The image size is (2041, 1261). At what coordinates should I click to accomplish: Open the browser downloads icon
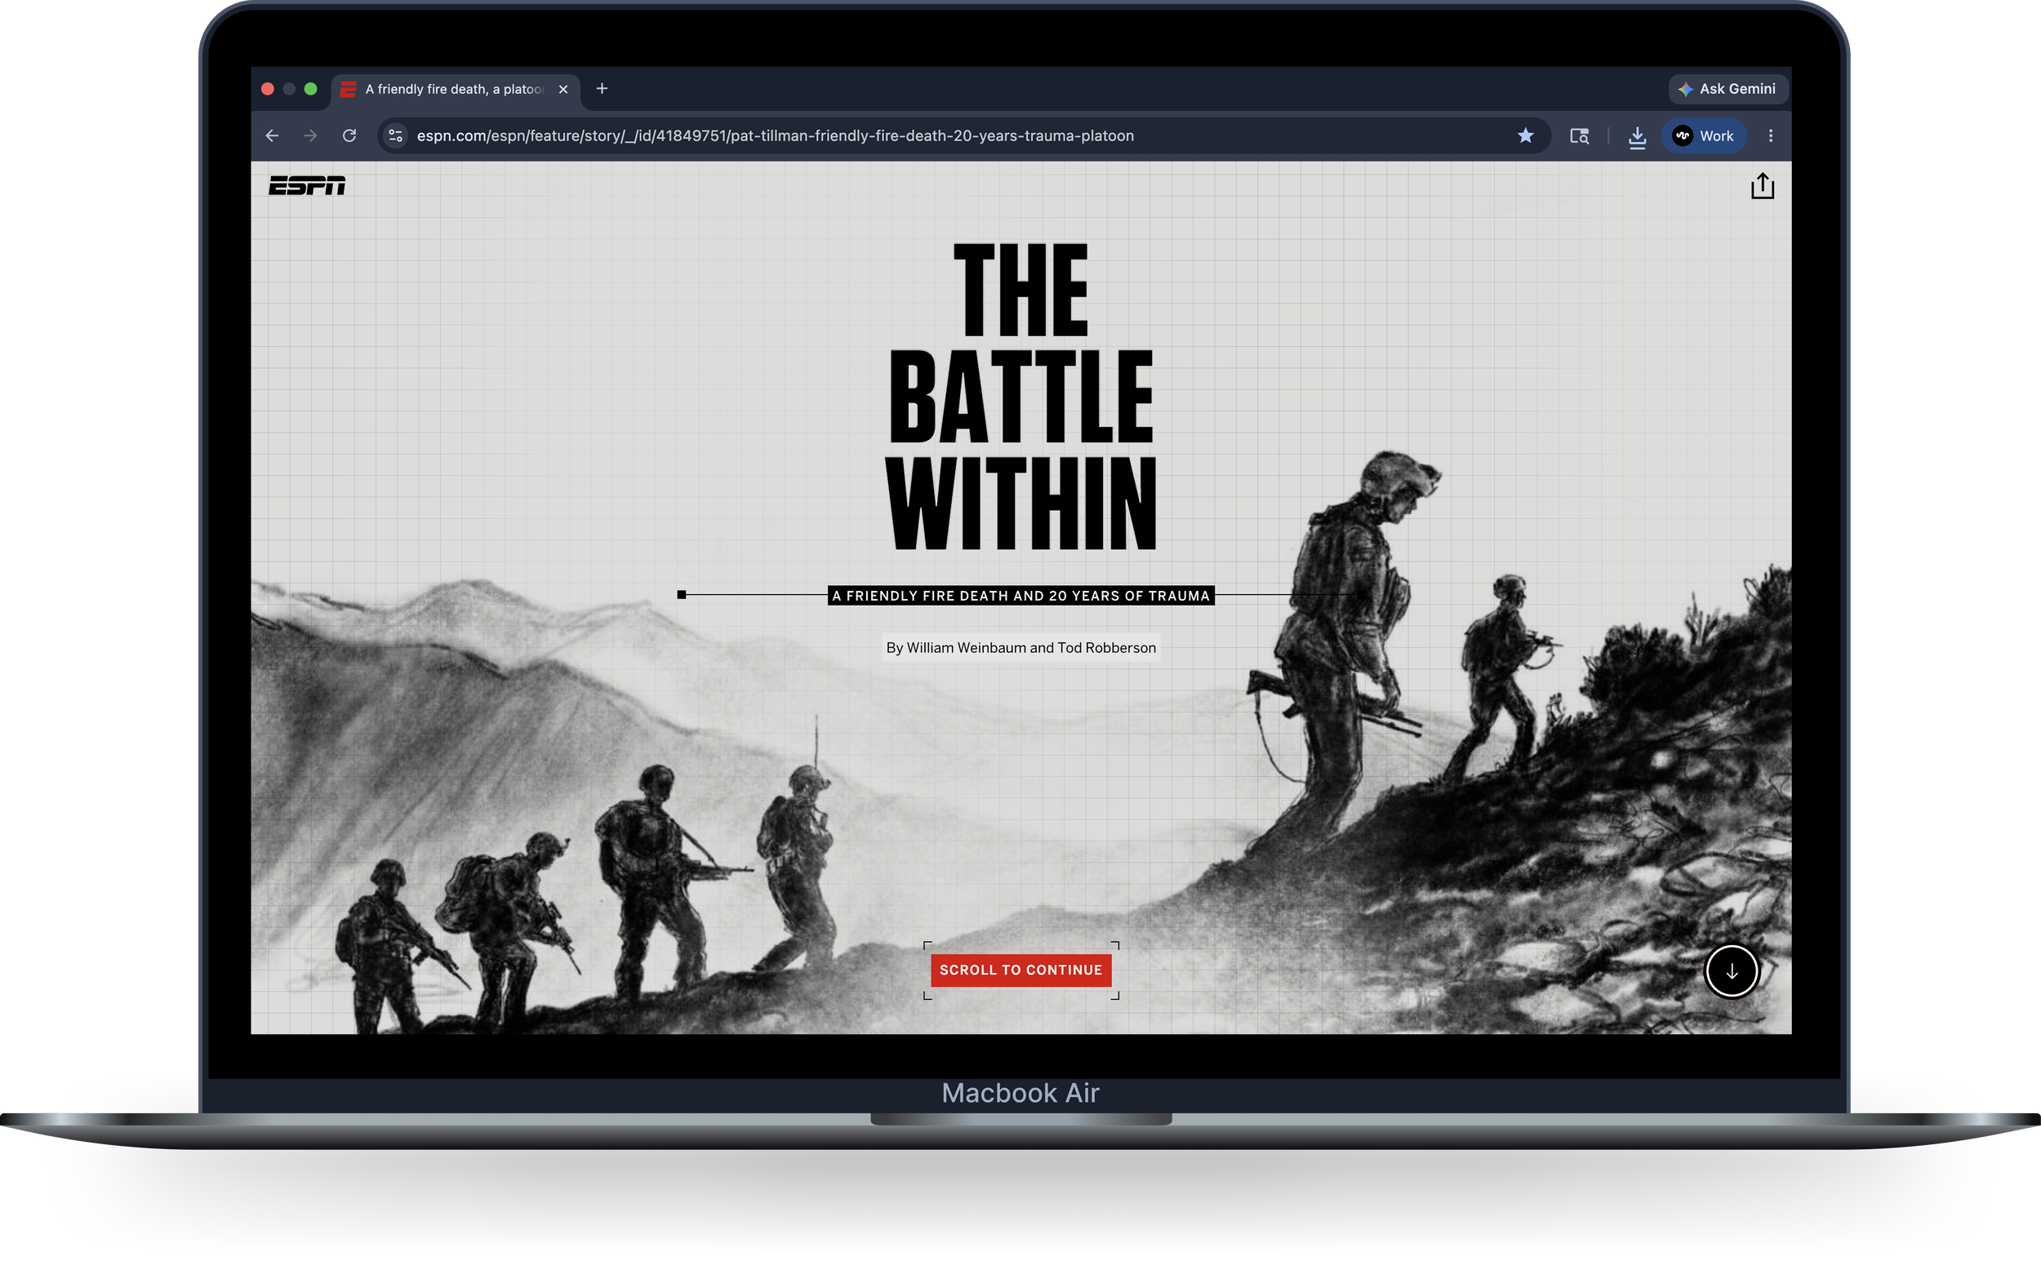1638,137
